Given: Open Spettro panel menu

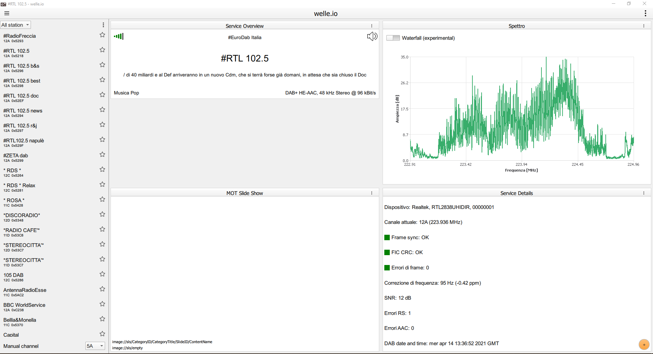Looking at the screenshot, I should pos(644,26).
